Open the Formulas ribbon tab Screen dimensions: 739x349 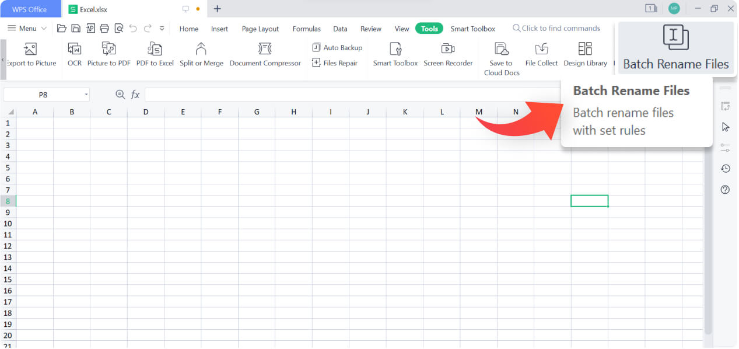point(306,28)
